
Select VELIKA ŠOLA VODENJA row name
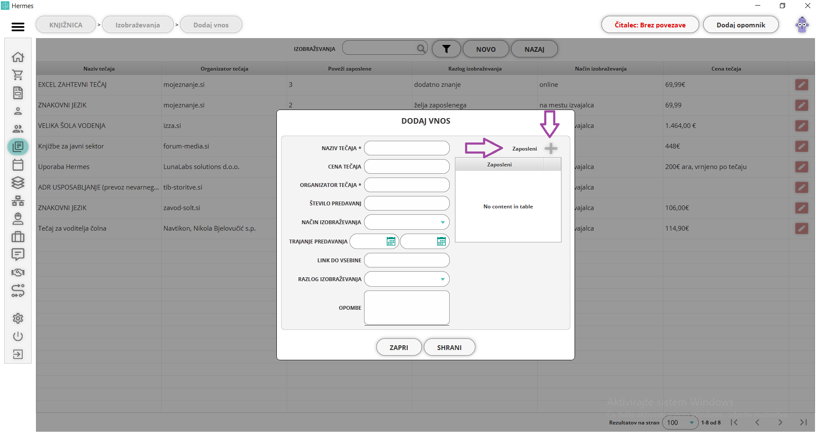(71, 126)
